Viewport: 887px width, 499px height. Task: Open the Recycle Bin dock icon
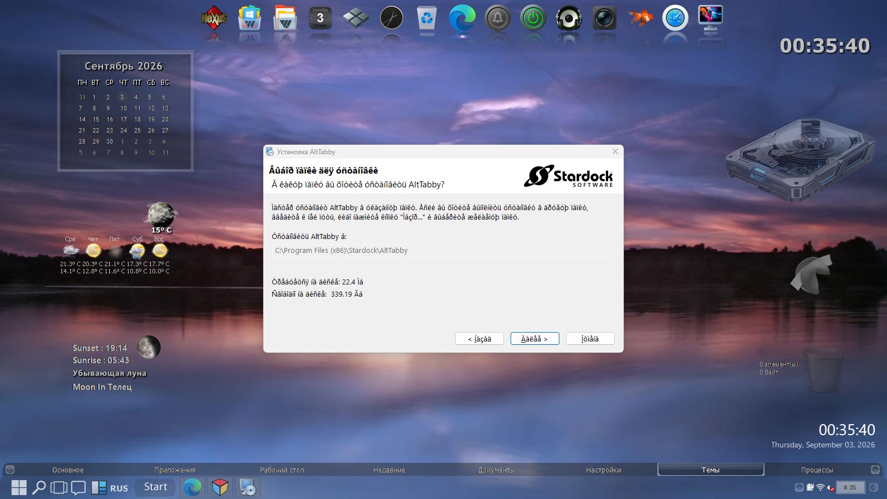(427, 19)
